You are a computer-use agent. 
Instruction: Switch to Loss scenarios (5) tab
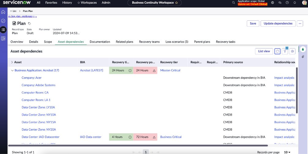click(177, 42)
